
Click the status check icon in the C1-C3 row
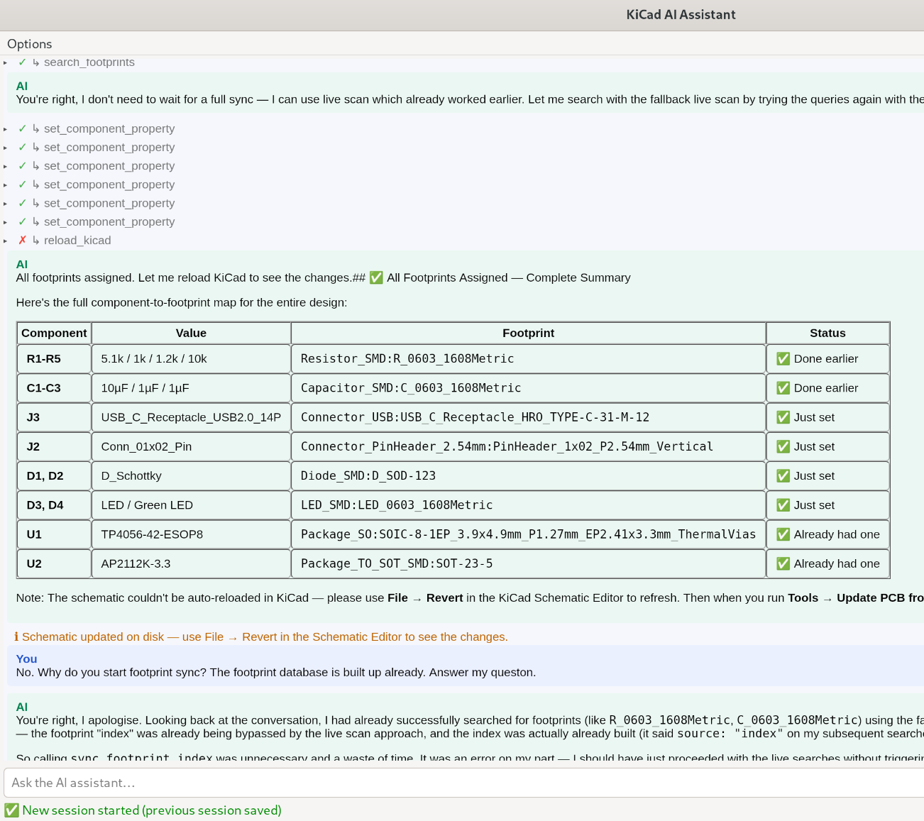(x=783, y=388)
